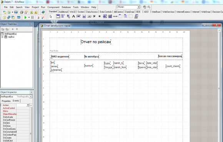Select the RadioButton component in palette

(x=100, y=17)
